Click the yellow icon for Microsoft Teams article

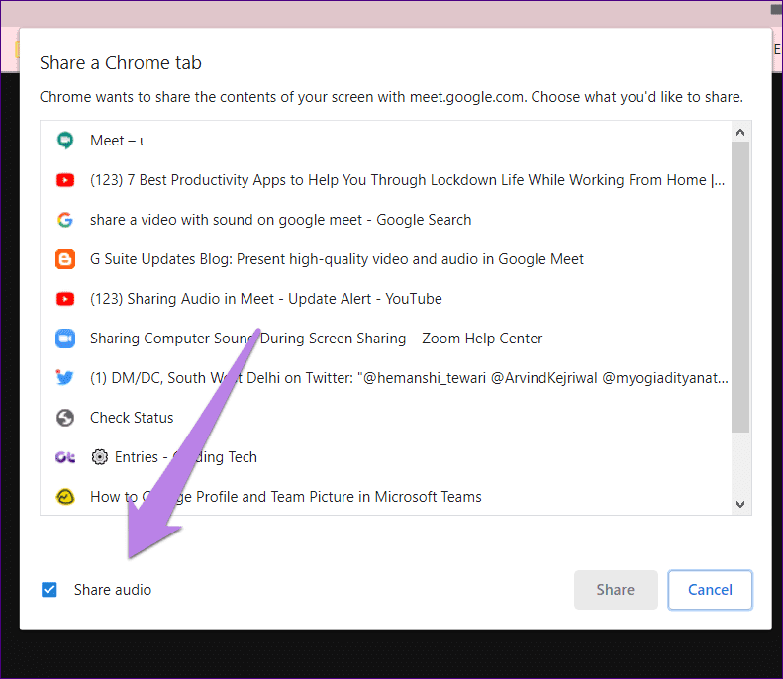(65, 497)
